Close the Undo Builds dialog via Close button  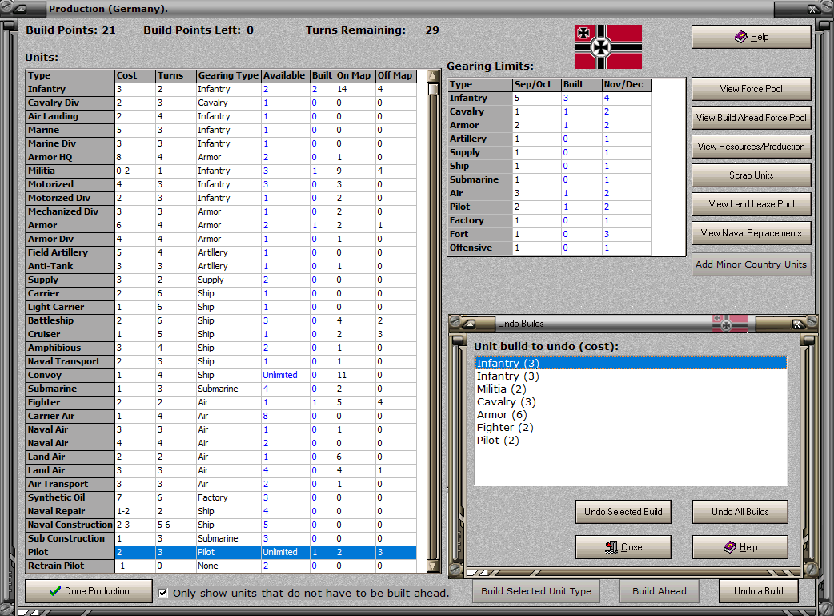tap(623, 547)
